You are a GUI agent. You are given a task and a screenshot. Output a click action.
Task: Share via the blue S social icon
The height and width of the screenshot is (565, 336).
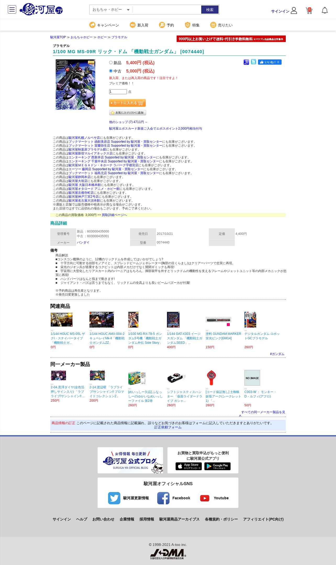(x=246, y=62)
